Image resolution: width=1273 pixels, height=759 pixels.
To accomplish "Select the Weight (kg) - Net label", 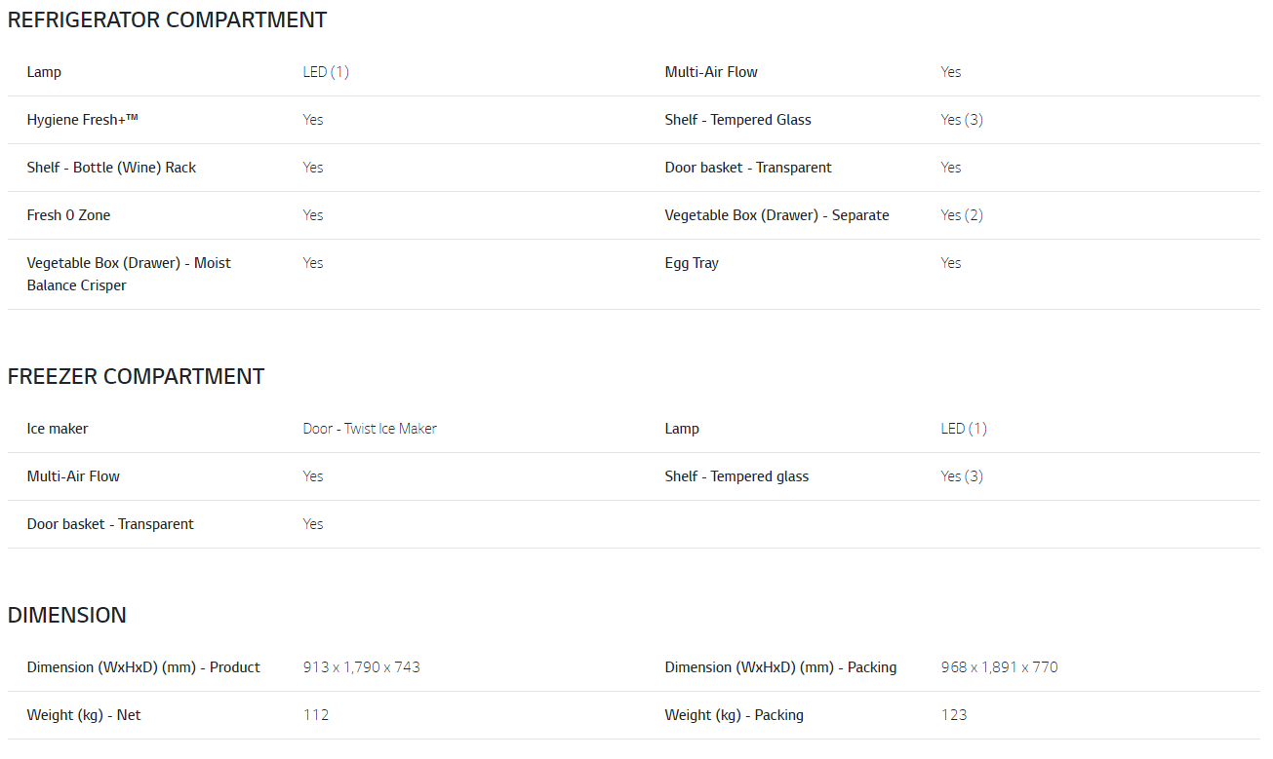I will click(84, 715).
